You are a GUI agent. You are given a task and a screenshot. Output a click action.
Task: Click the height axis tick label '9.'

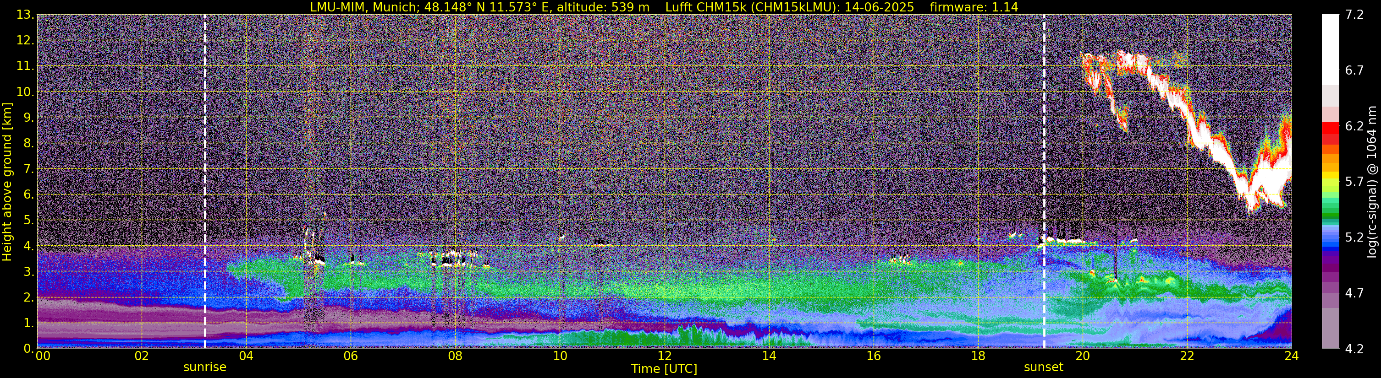(29, 118)
